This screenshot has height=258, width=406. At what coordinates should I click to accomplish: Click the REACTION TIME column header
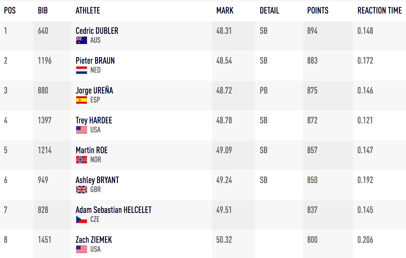pos(379,11)
